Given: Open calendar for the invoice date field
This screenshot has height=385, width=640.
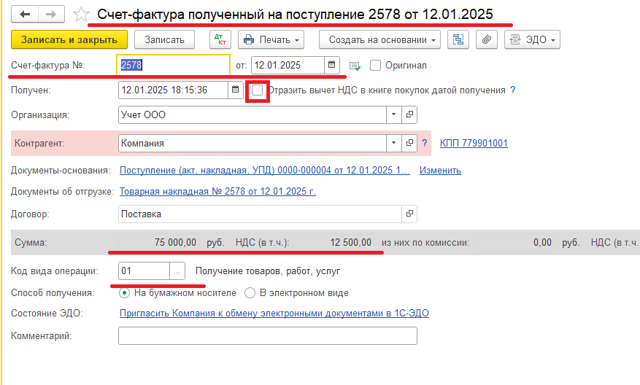Looking at the screenshot, I should tap(332, 65).
